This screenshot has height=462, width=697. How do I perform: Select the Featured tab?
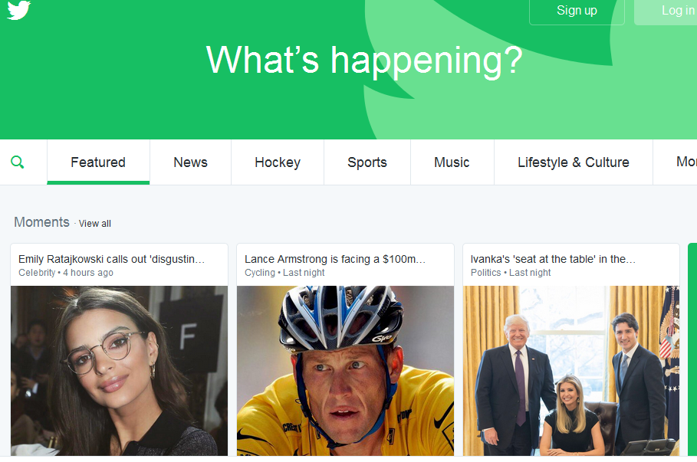(x=98, y=162)
